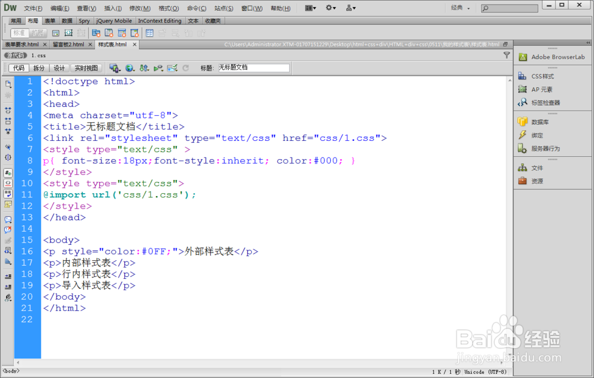Open the File Management dropdown
The image size is (594, 378).
coord(144,68)
